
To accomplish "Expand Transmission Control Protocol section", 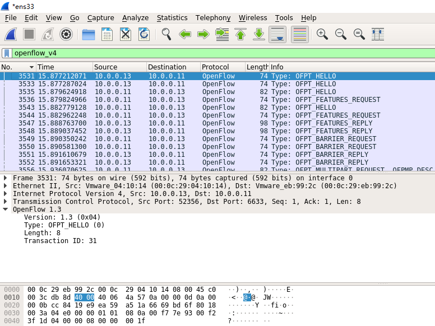I will pos(5,201).
